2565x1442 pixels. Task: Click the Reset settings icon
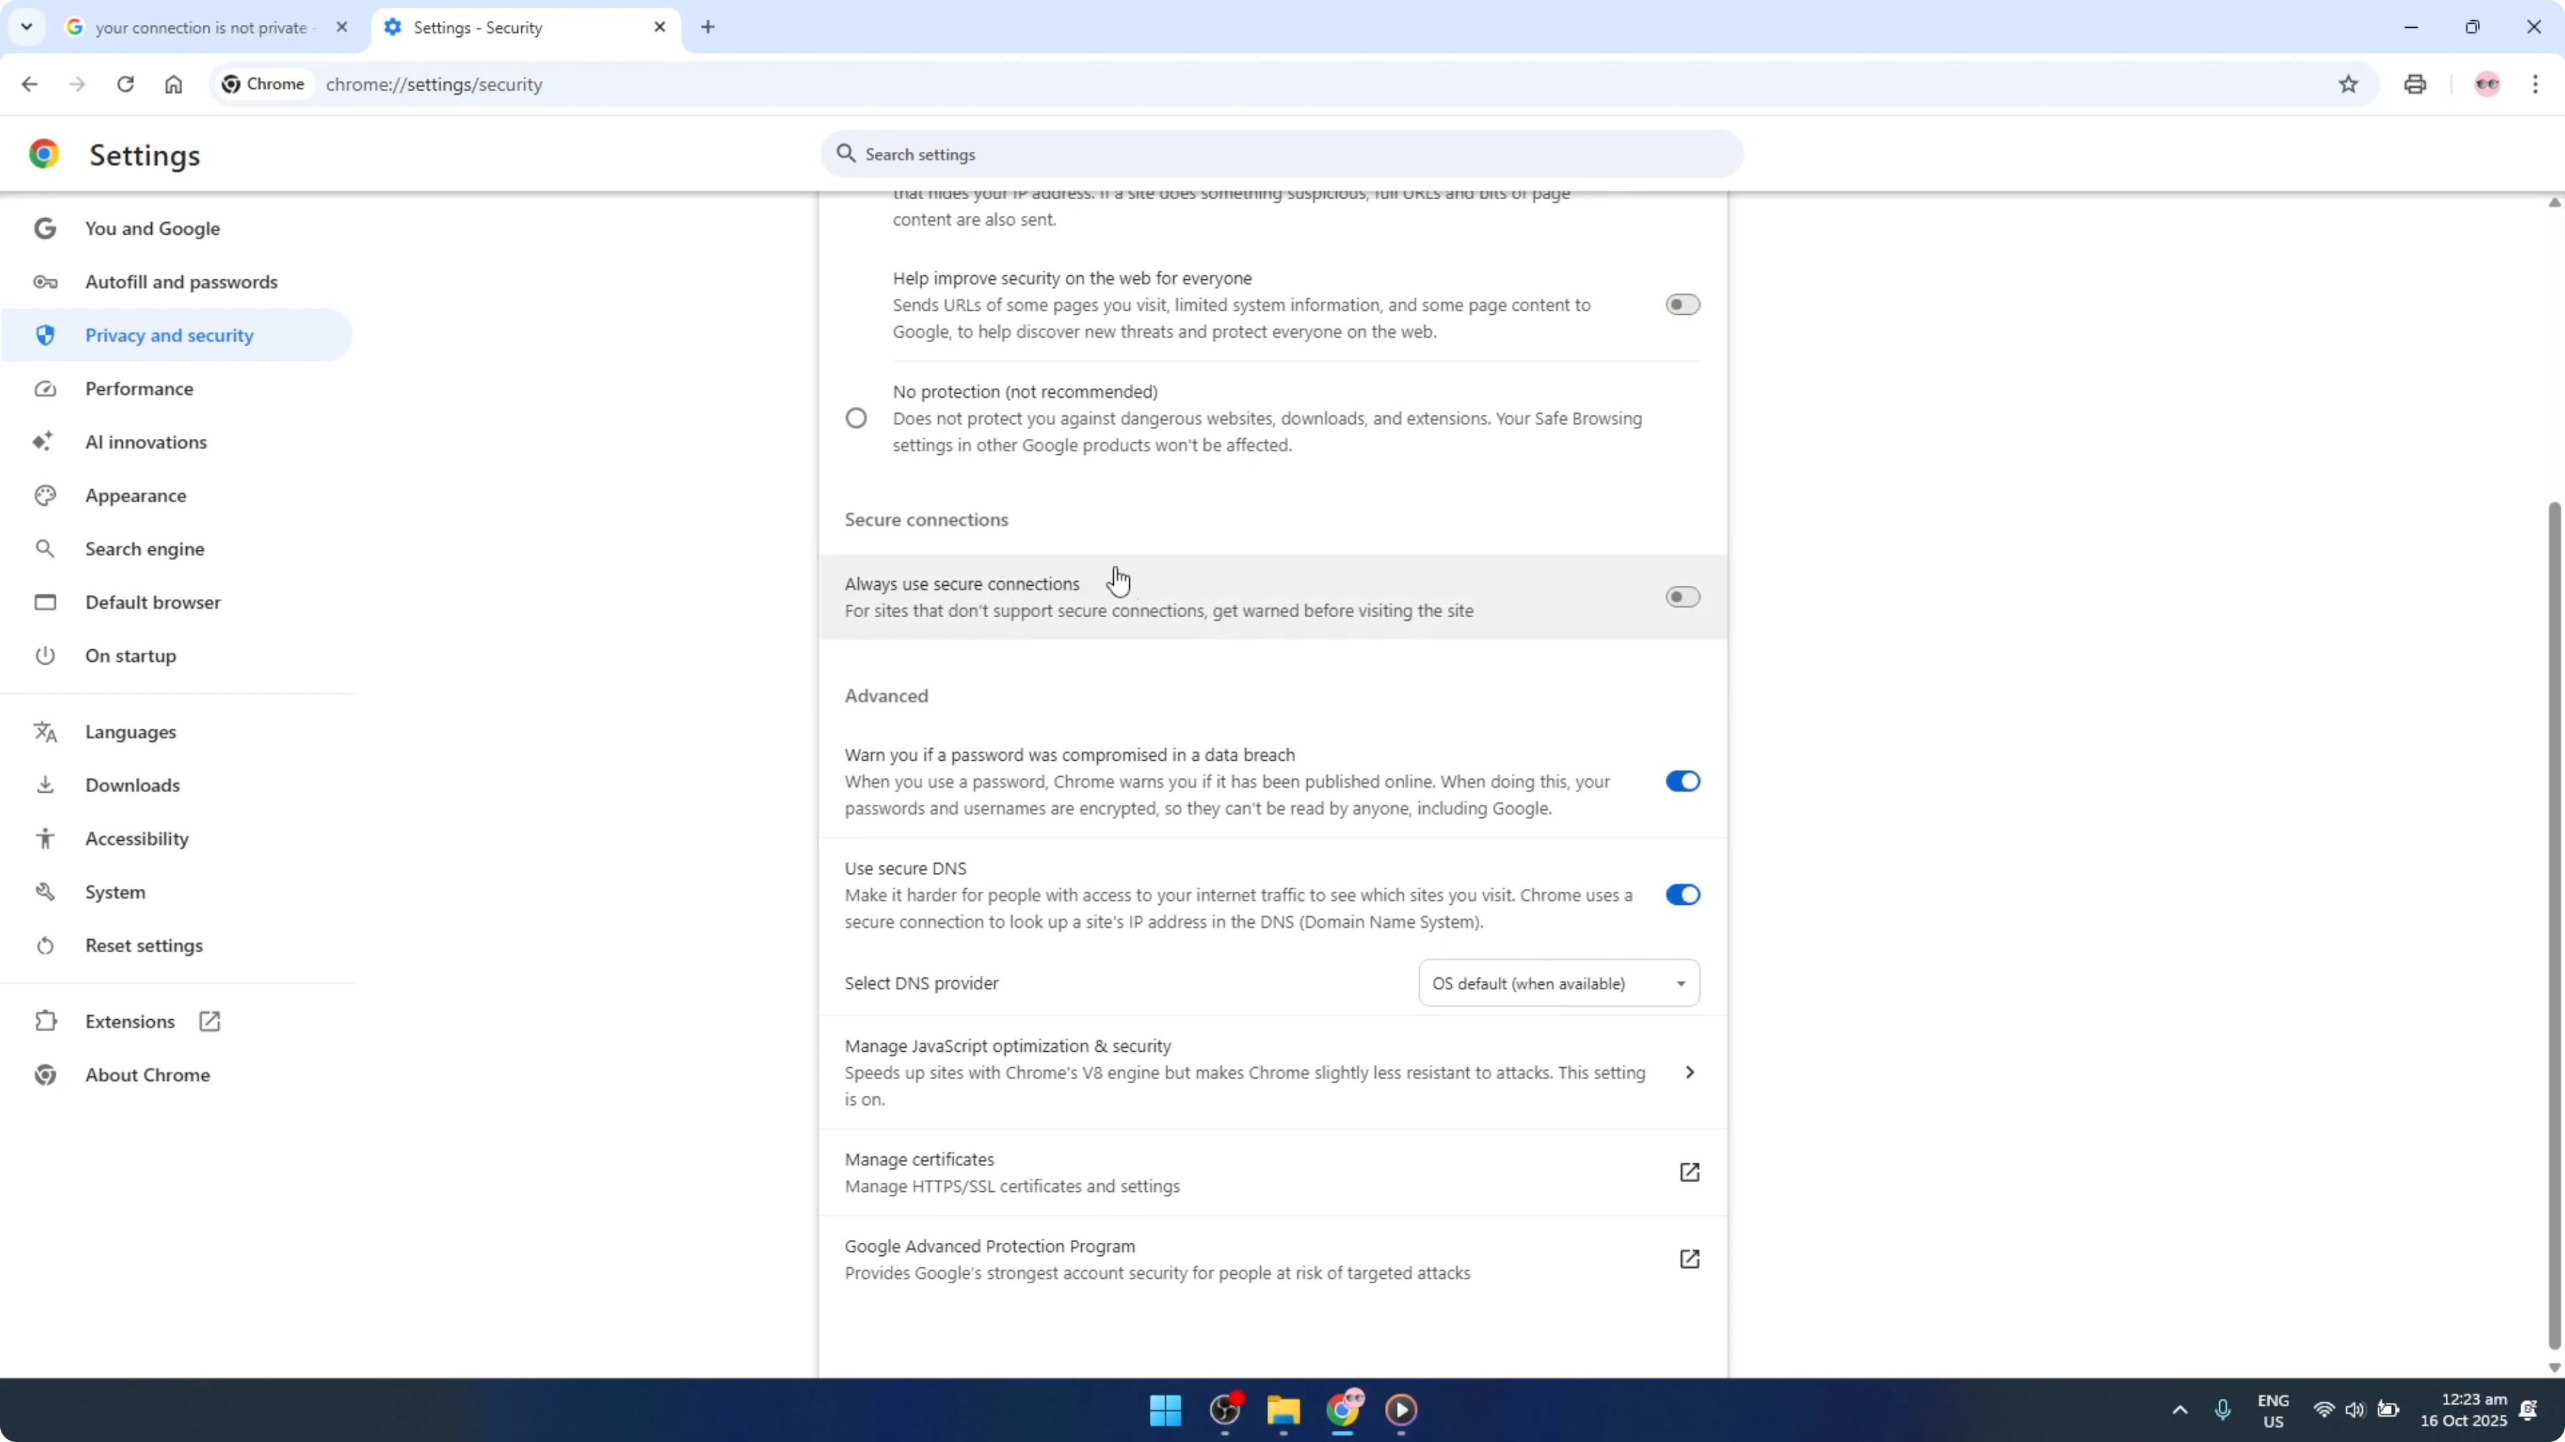point(45,945)
